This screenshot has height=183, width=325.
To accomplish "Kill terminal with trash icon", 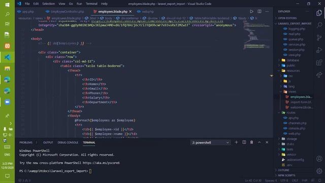I will click(x=251, y=142).
